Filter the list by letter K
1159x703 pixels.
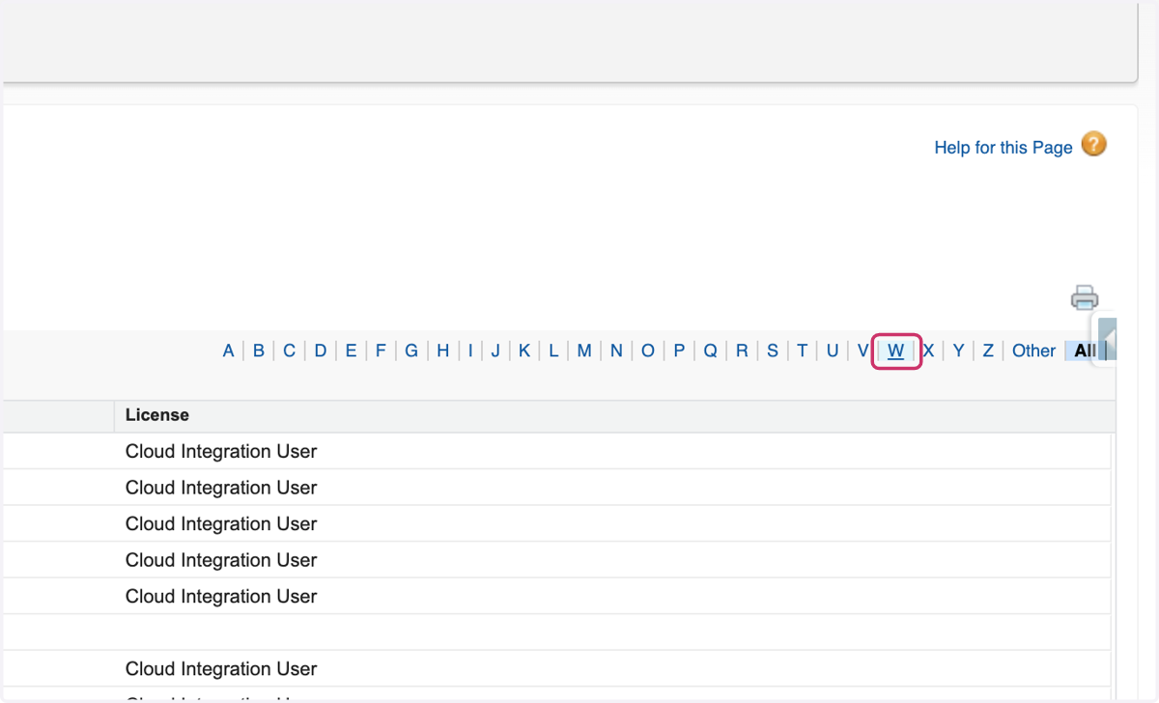point(524,351)
